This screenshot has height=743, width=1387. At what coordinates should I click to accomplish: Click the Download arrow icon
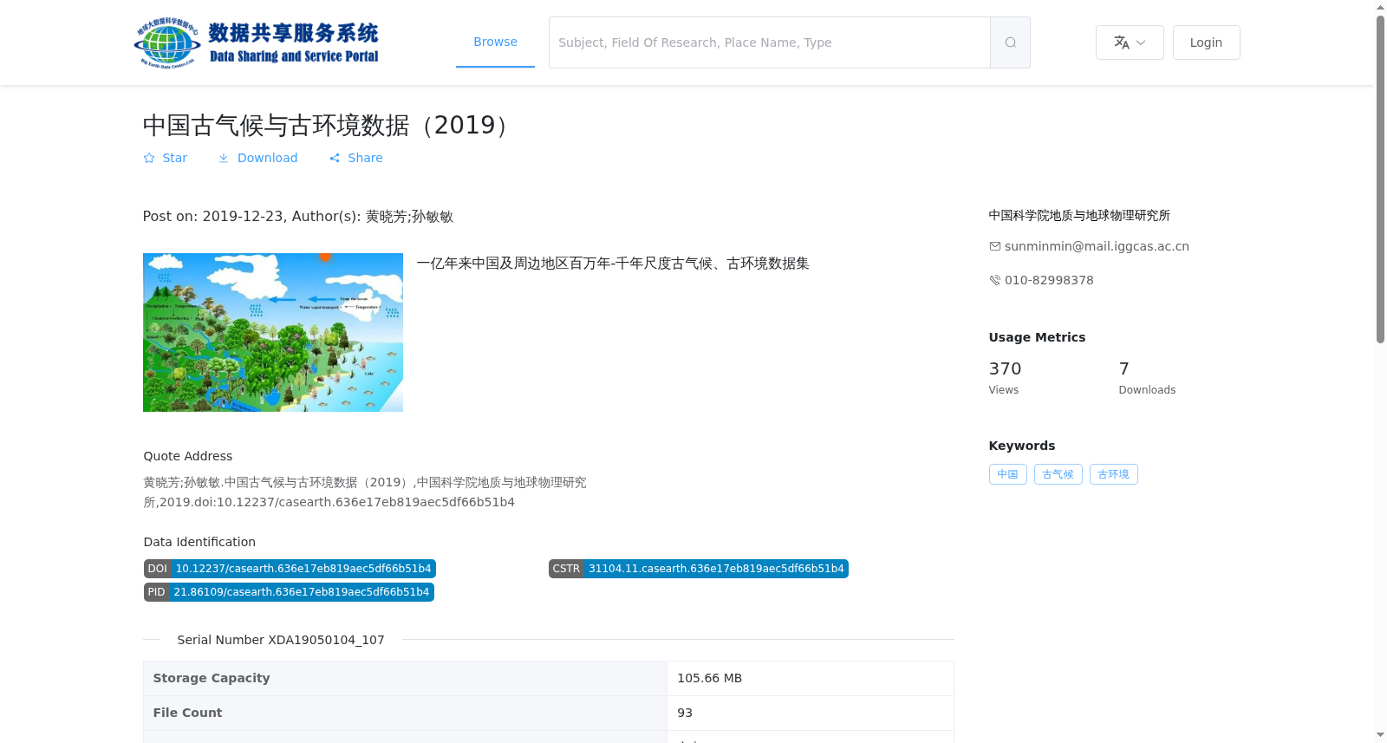click(224, 158)
